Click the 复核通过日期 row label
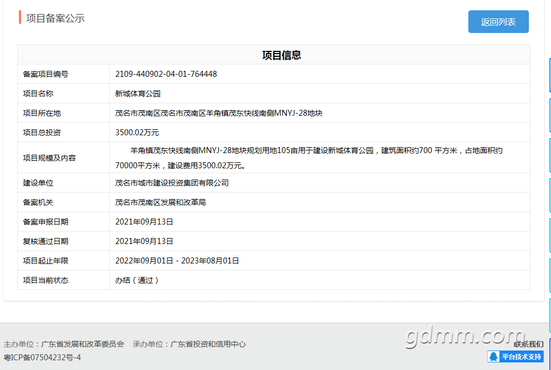This screenshot has height=370, width=551. [46, 241]
